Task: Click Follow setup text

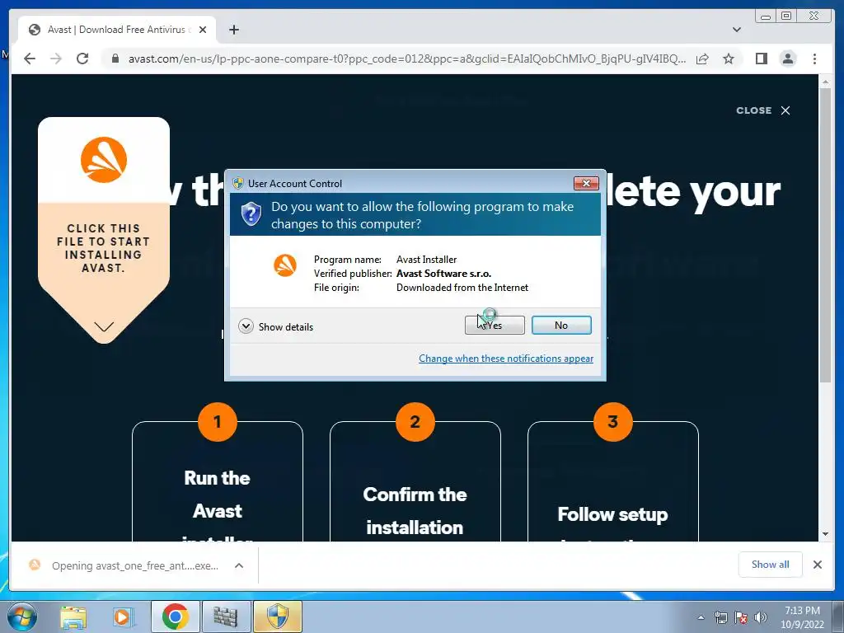Action: [613, 514]
